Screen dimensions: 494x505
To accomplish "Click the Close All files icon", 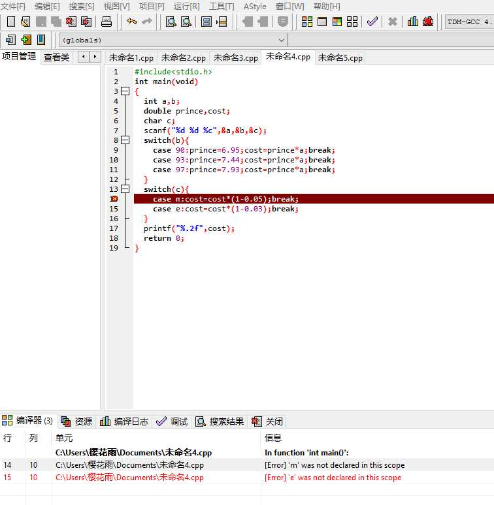I will coord(86,22).
